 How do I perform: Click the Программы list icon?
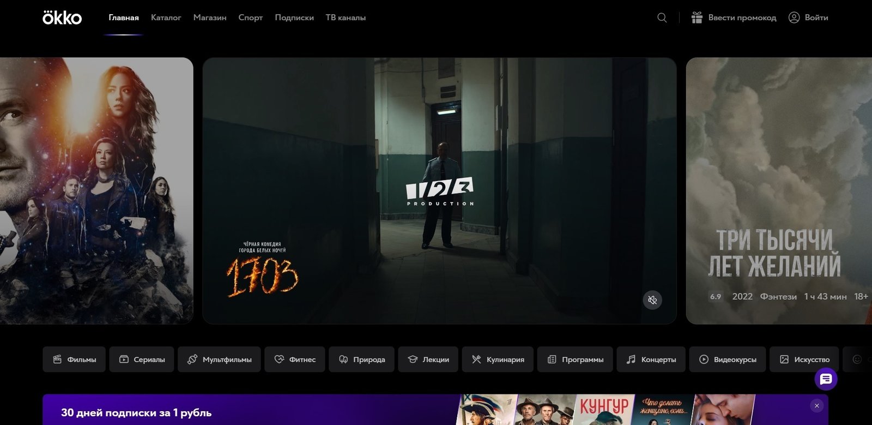[x=552, y=360]
